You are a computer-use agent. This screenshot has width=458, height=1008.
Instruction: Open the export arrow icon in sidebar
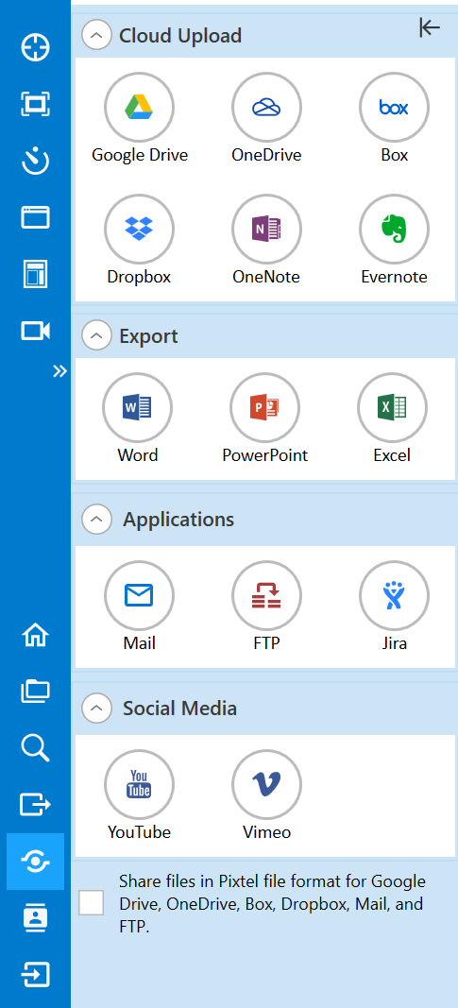pyautogui.click(x=35, y=804)
